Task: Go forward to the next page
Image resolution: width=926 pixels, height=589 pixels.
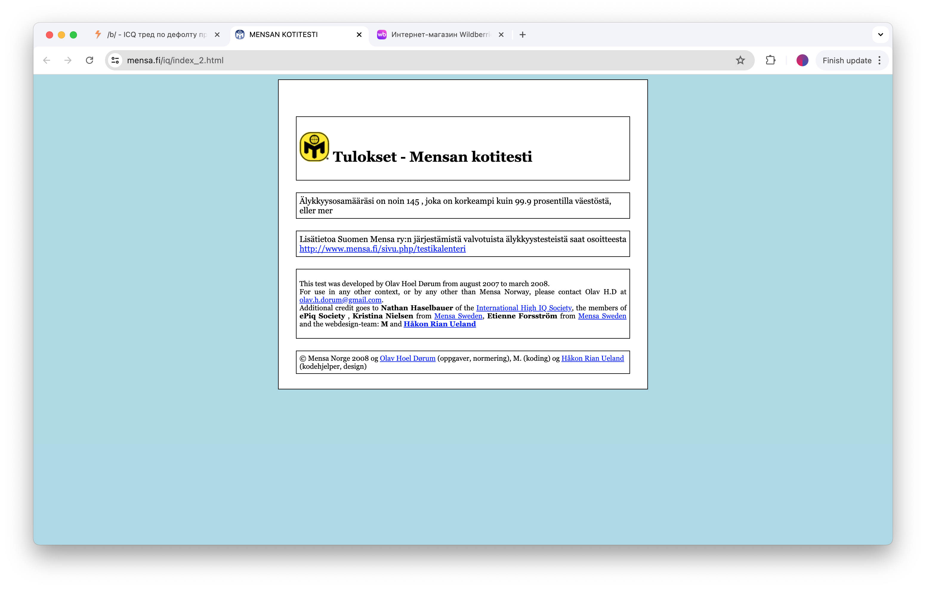Action: point(68,60)
